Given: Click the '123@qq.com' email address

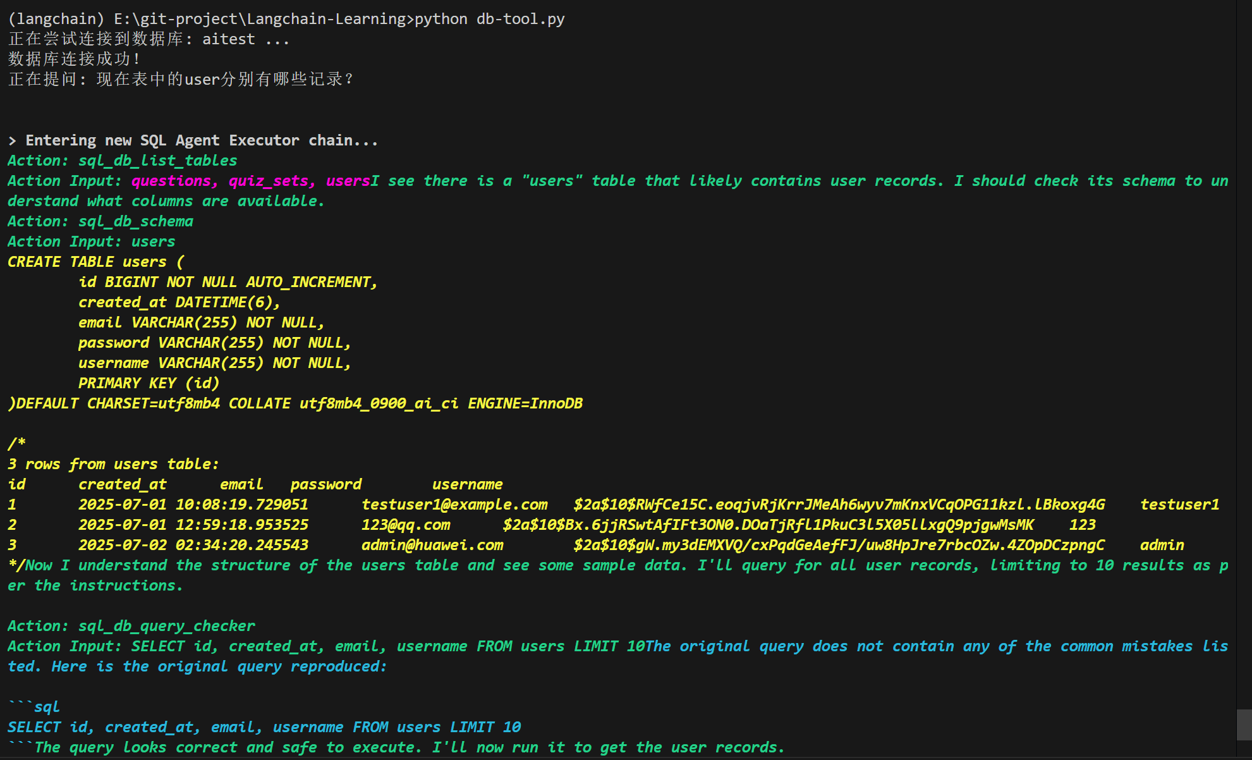Looking at the screenshot, I should point(405,525).
